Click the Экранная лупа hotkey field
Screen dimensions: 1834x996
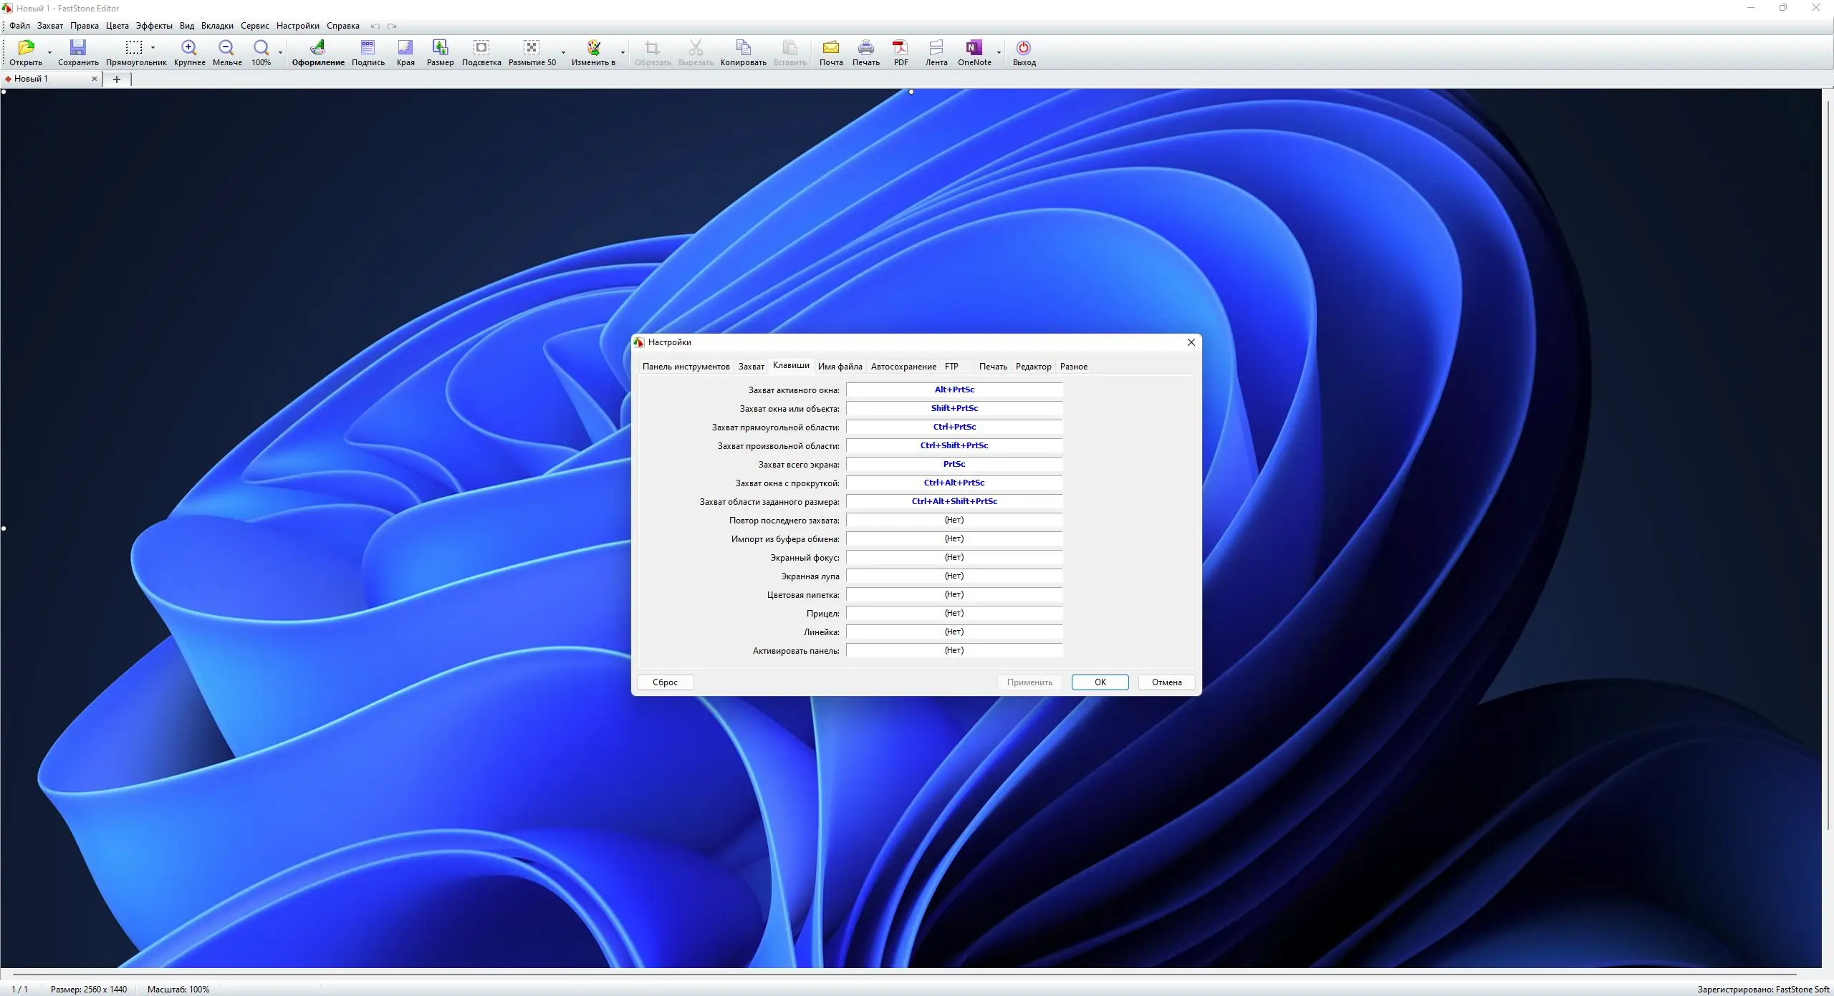[x=954, y=576]
